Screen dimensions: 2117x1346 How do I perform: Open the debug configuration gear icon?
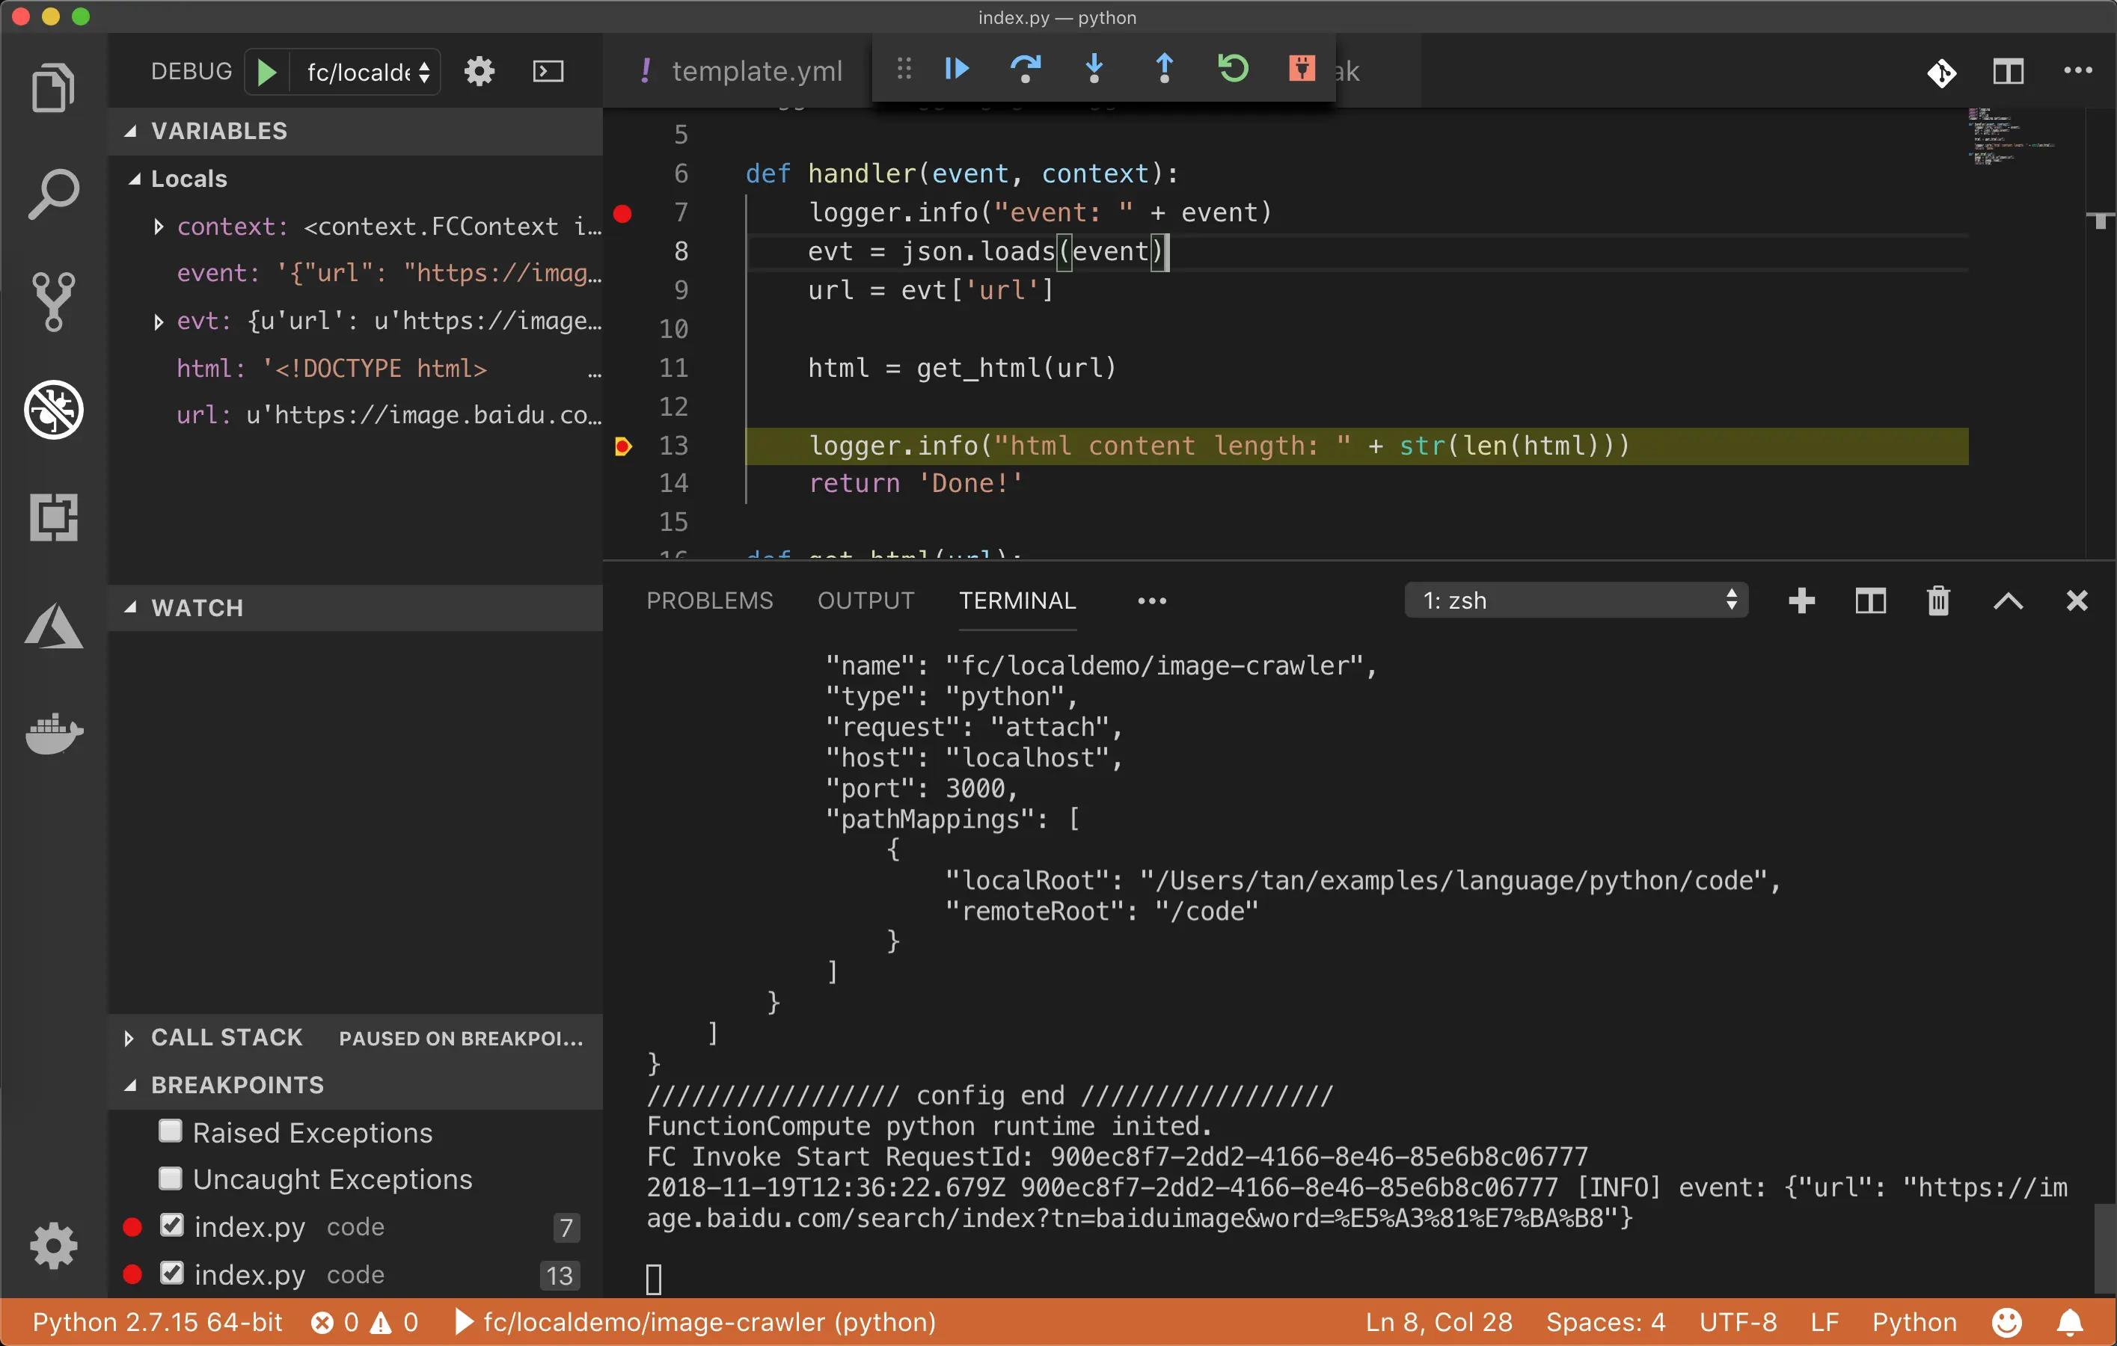pyautogui.click(x=480, y=71)
